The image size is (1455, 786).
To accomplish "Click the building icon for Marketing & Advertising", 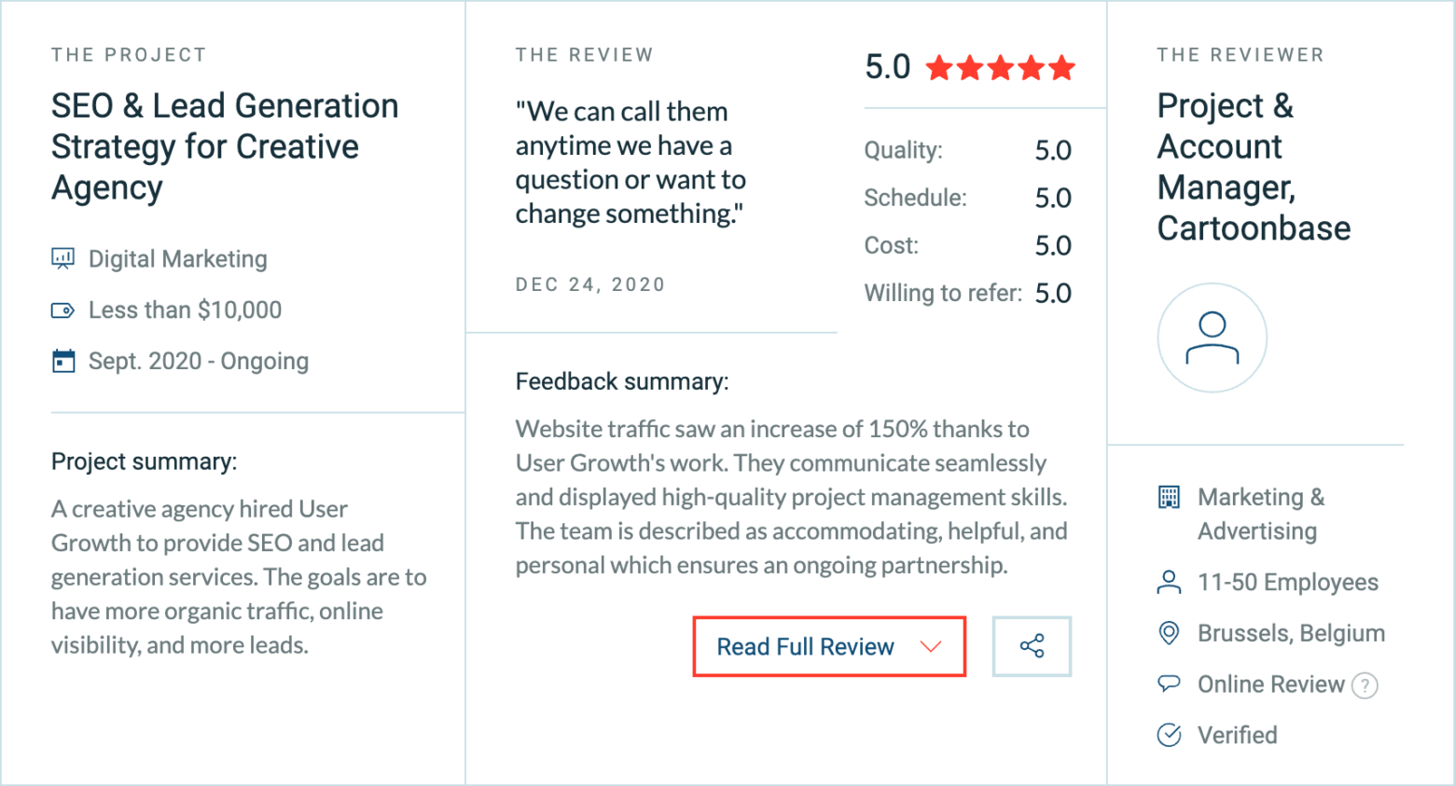I will 1169,497.
